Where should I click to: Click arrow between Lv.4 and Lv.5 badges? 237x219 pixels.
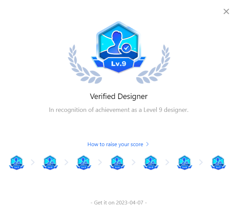[134, 162]
